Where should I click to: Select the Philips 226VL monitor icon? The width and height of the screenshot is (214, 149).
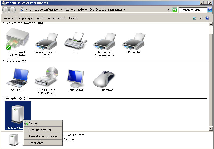[76, 78]
